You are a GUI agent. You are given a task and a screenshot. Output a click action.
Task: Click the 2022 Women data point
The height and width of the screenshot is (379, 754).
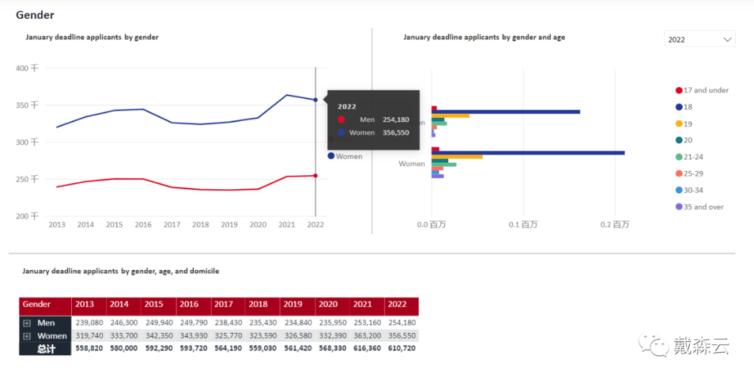click(316, 100)
